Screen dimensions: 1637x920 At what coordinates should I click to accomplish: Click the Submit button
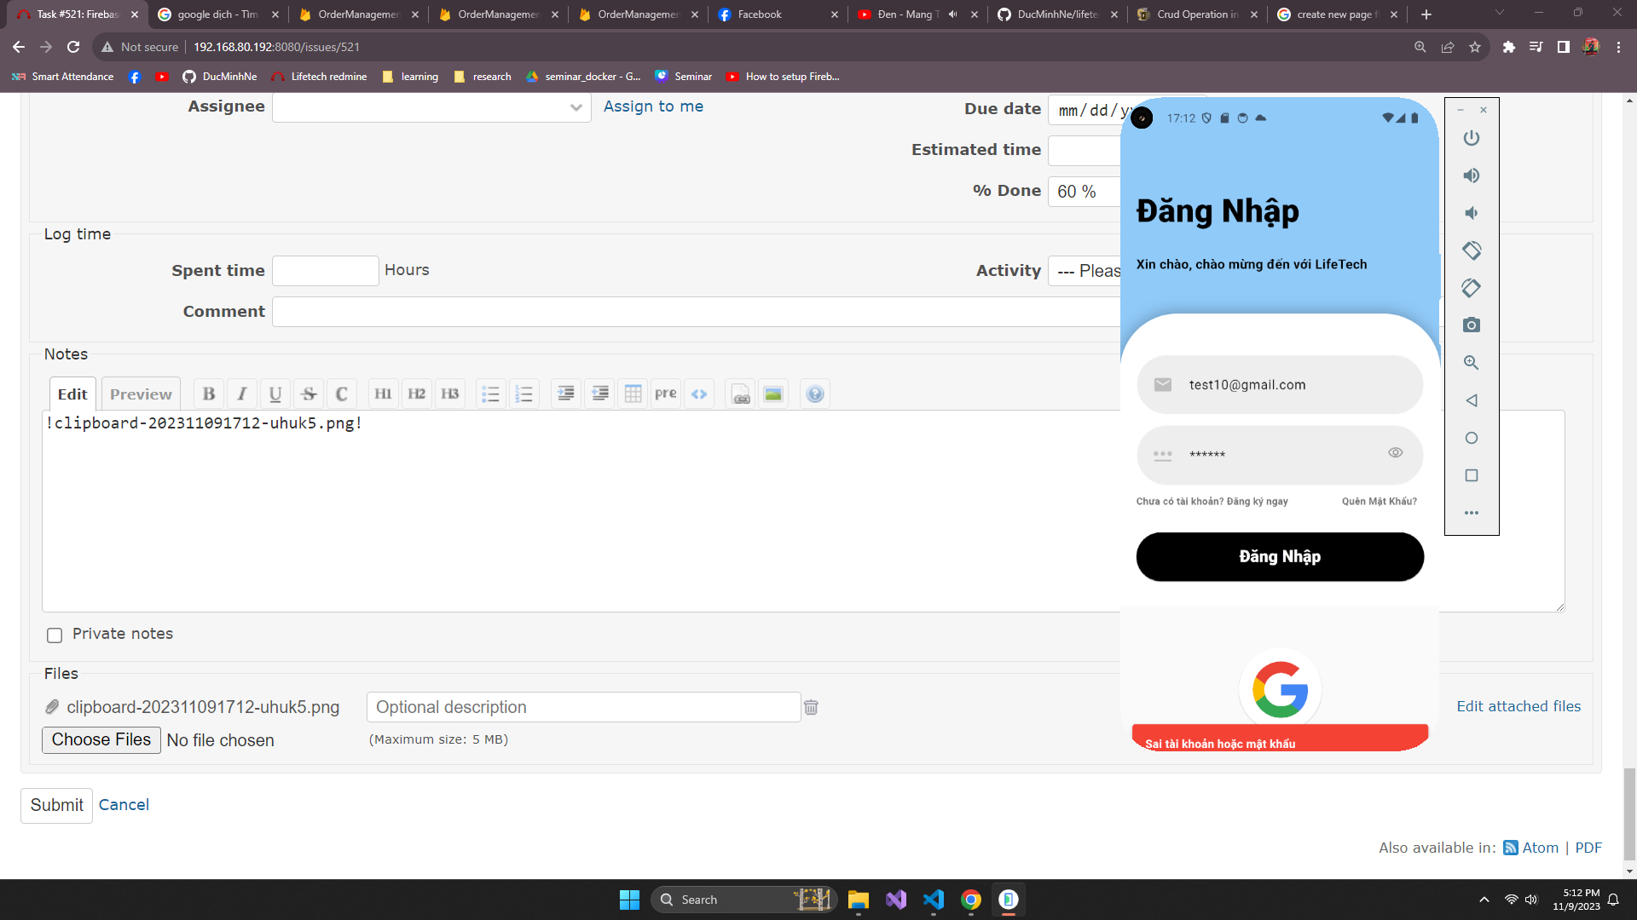(56, 805)
